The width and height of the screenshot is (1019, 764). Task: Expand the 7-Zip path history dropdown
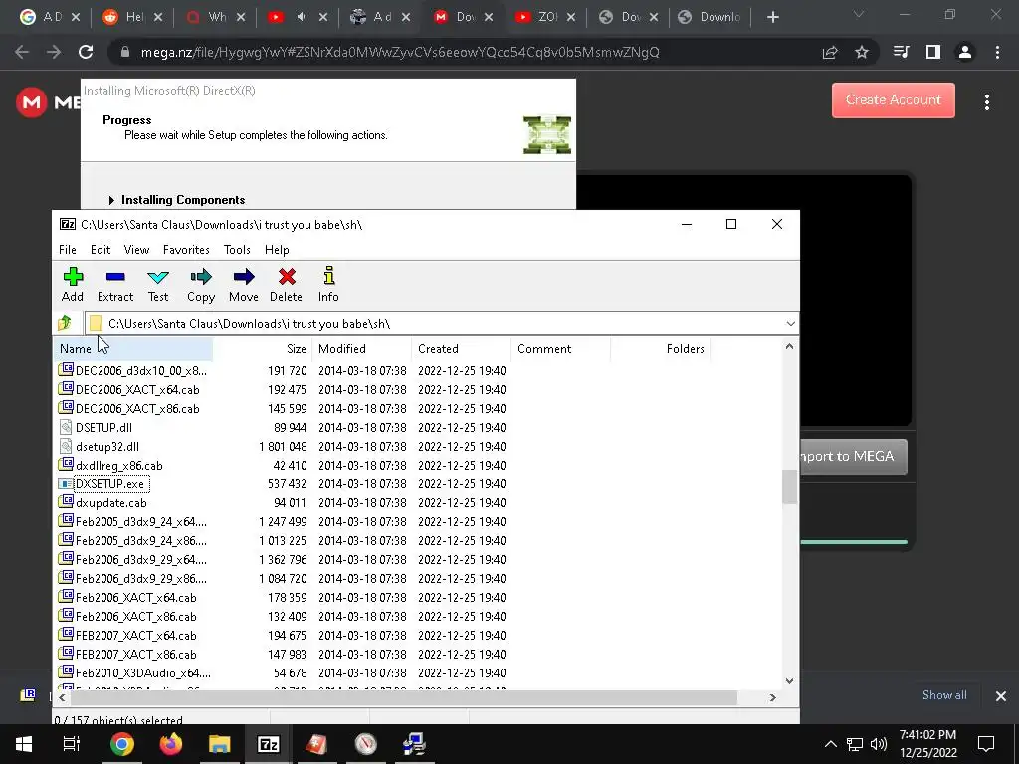point(790,323)
